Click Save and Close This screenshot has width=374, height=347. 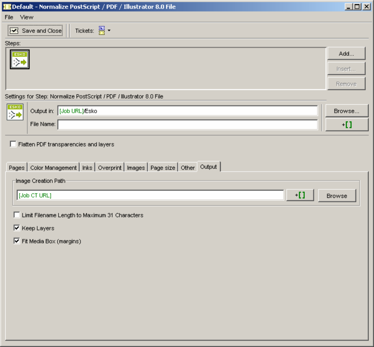(x=35, y=31)
